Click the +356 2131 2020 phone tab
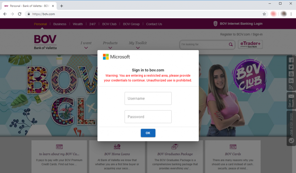This screenshot has height=173, width=296. (291, 128)
